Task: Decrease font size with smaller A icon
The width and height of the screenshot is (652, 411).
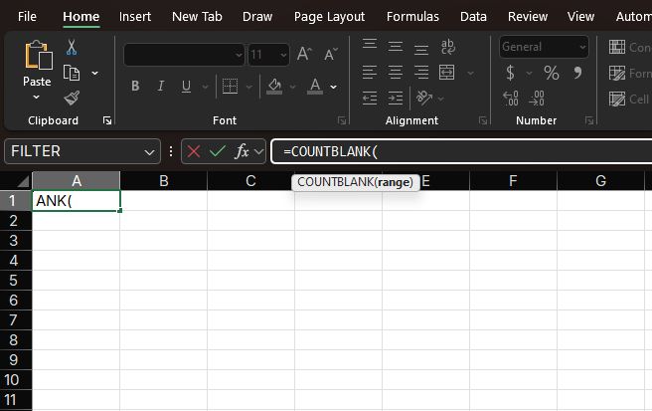Action: [331, 54]
